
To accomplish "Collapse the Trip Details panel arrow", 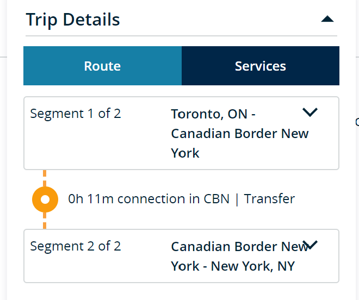I will (x=327, y=19).
